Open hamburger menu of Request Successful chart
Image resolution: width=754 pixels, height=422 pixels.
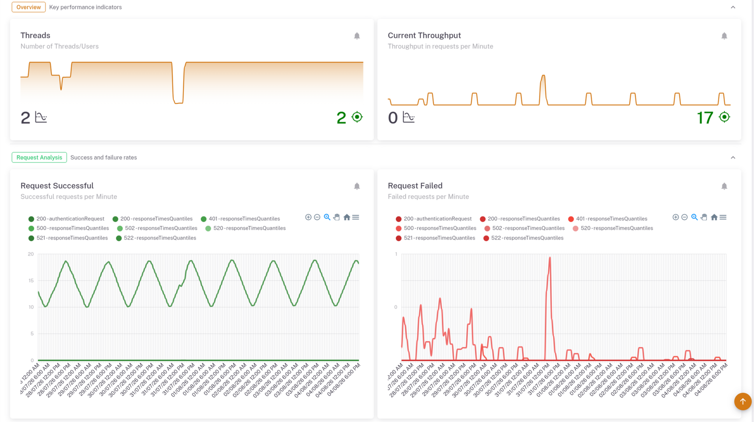pos(356,217)
